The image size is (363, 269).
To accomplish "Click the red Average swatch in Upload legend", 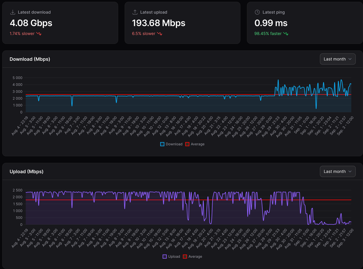I will pyautogui.click(x=185, y=257).
